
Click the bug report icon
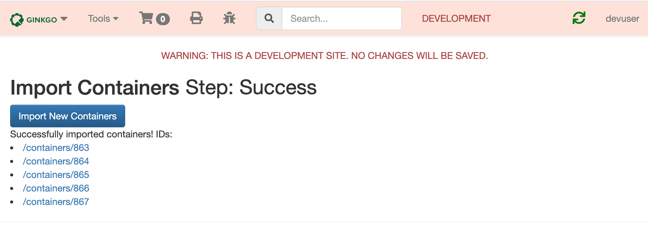coord(229,18)
